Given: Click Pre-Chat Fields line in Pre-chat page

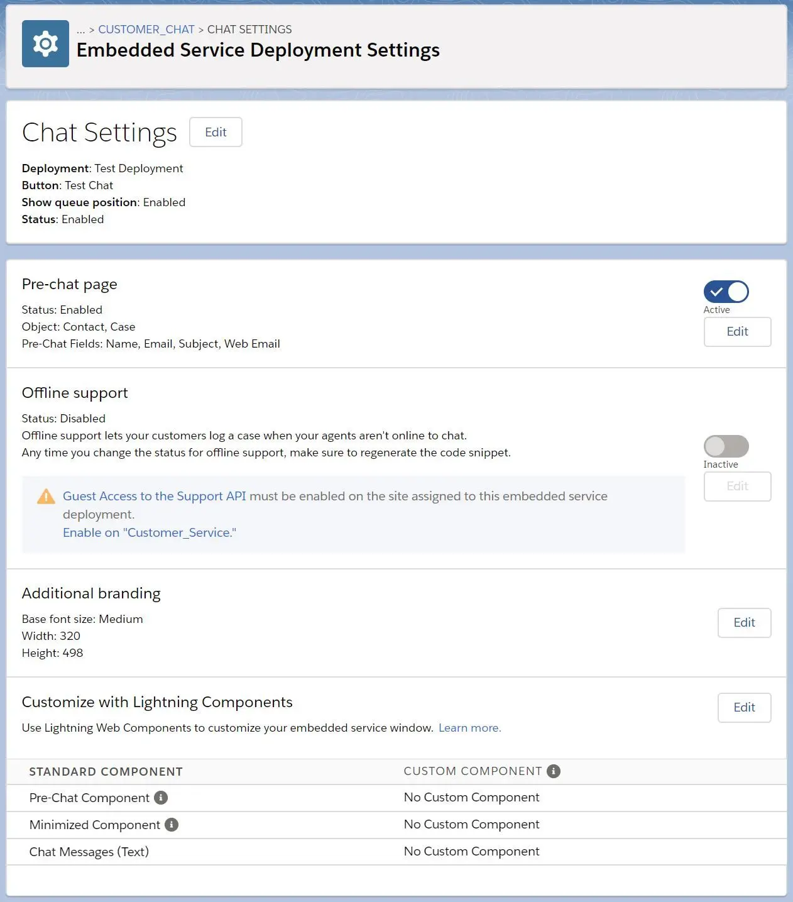Looking at the screenshot, I should pos(151,344).
